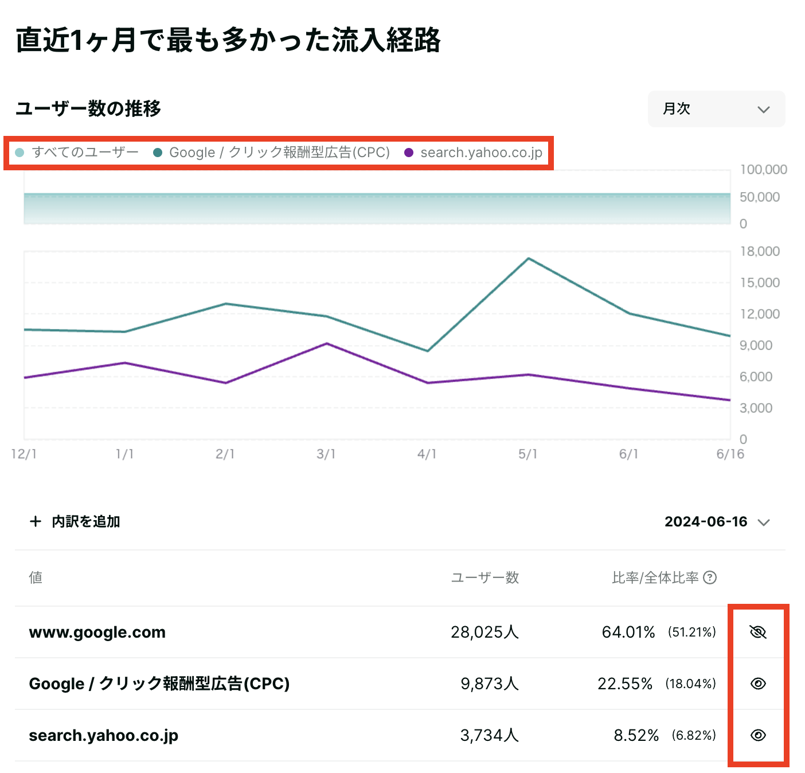Click the 18,000 y-axis label
805x773 pixels.
(x=760, y=251)
